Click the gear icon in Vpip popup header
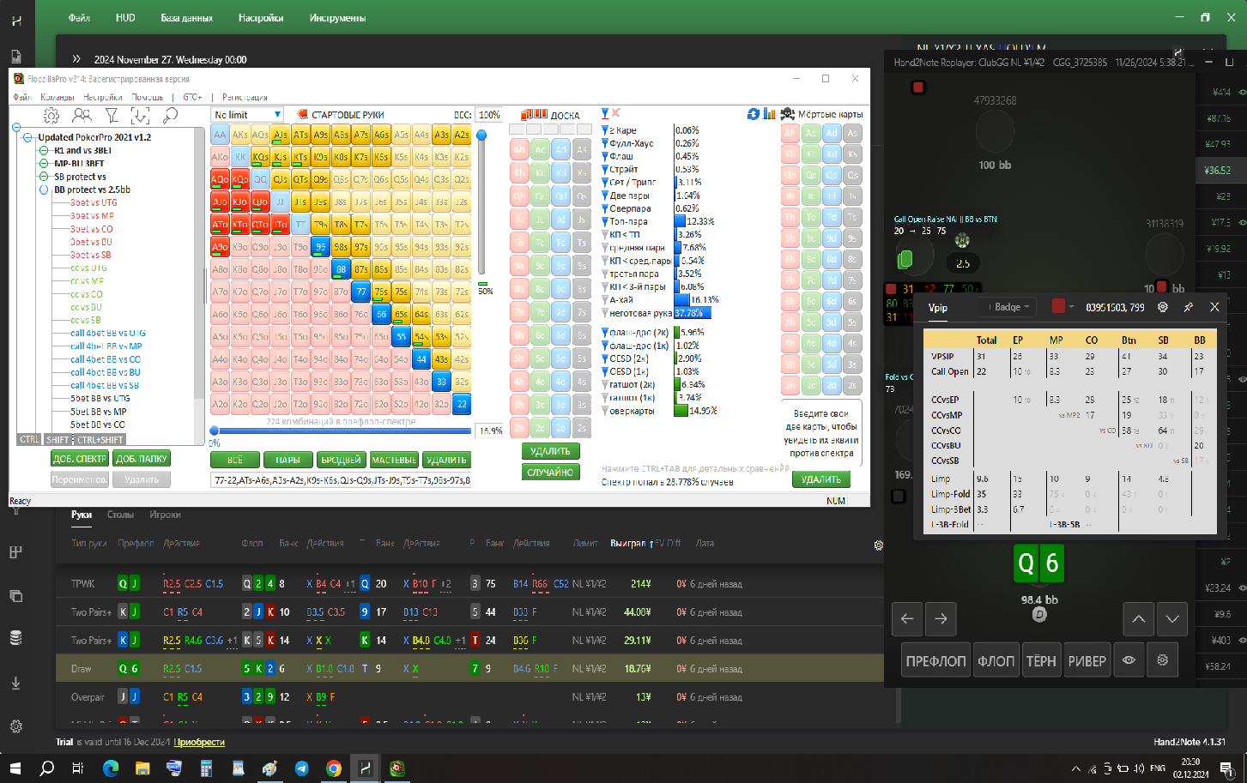Image resolution: width=1247 pixels, height=783 pixels. [1163, 307]
